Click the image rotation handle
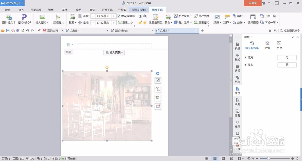Viewport: 302px width, 161px height. (107, 67)
